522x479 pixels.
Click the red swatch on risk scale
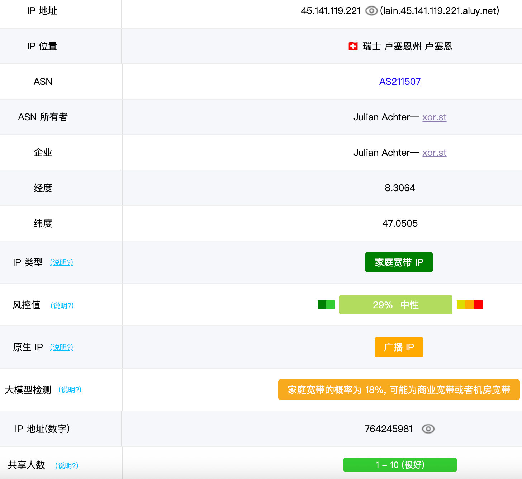(478, 305)
